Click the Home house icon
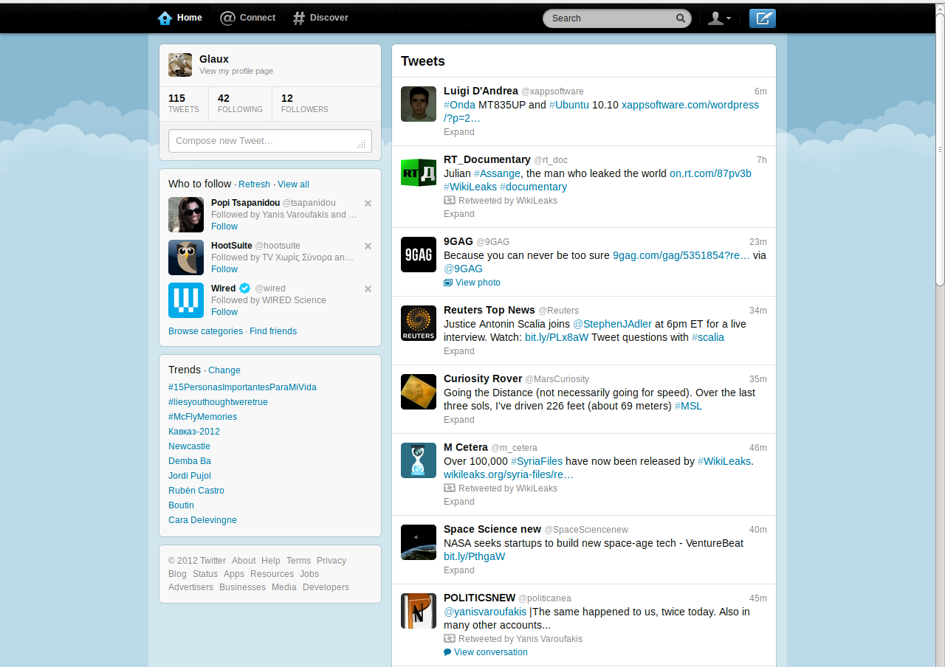Viewport: 945px width, 667px height. pyautogui.click(x=165, y=18)
